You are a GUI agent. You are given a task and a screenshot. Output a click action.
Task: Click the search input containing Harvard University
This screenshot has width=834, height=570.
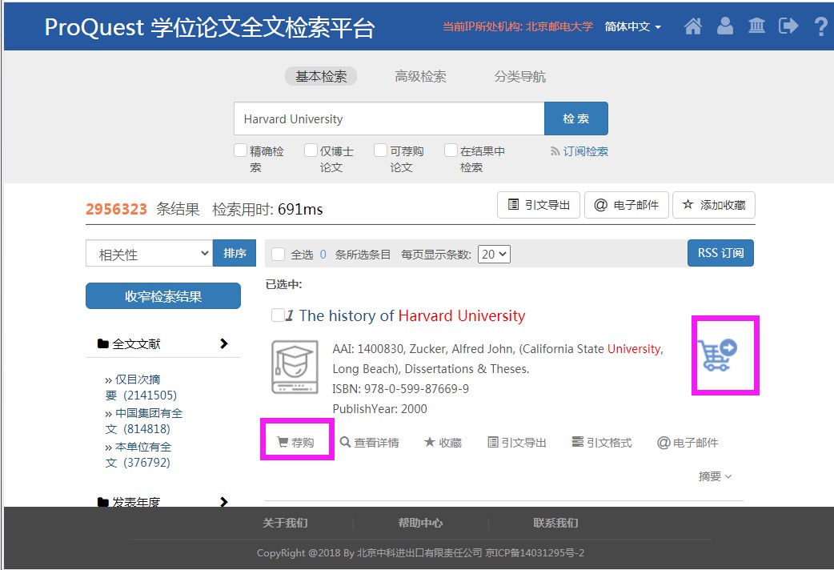click(x=389, y=118)
